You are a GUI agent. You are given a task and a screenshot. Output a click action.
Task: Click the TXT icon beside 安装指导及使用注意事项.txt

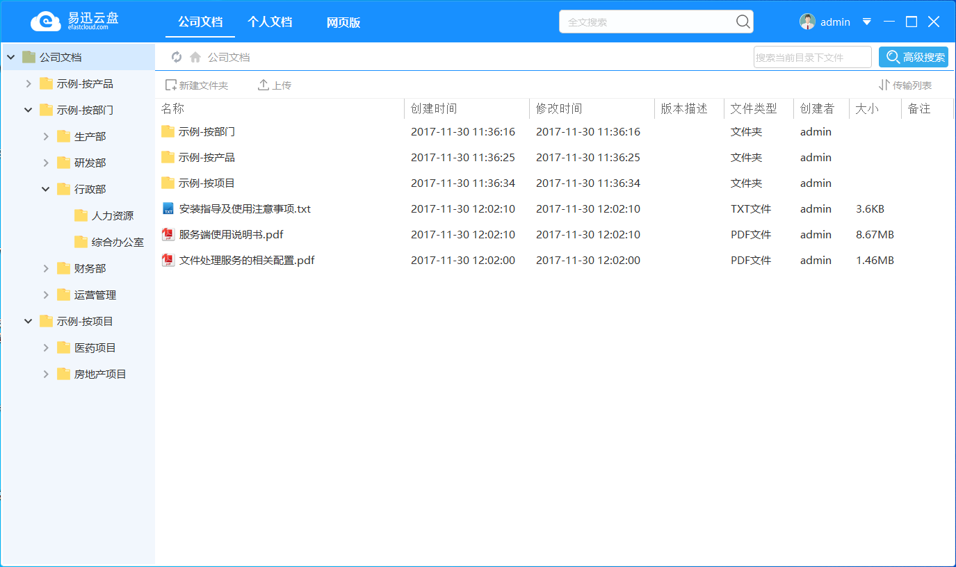click(x=168, y=208)
